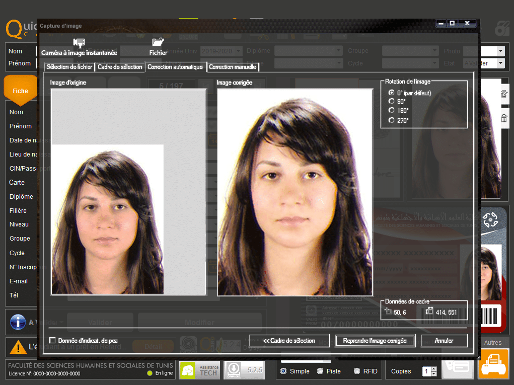
Task: Click the edit photo pencil icon
Action: [x=504, y=94]
